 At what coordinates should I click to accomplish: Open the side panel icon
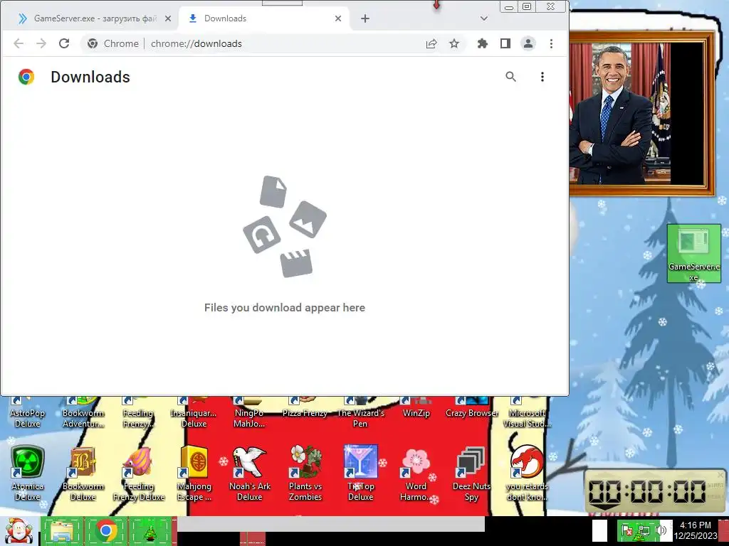pos(505,43)
